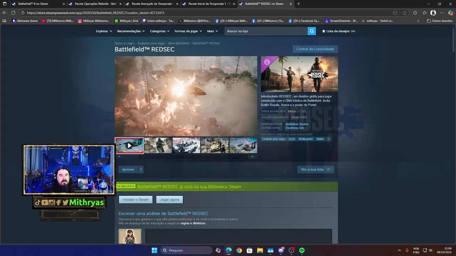The image size is (456, 256).
Task: Select the Gratuito para Jogar tag
Action: coord(274,139)
